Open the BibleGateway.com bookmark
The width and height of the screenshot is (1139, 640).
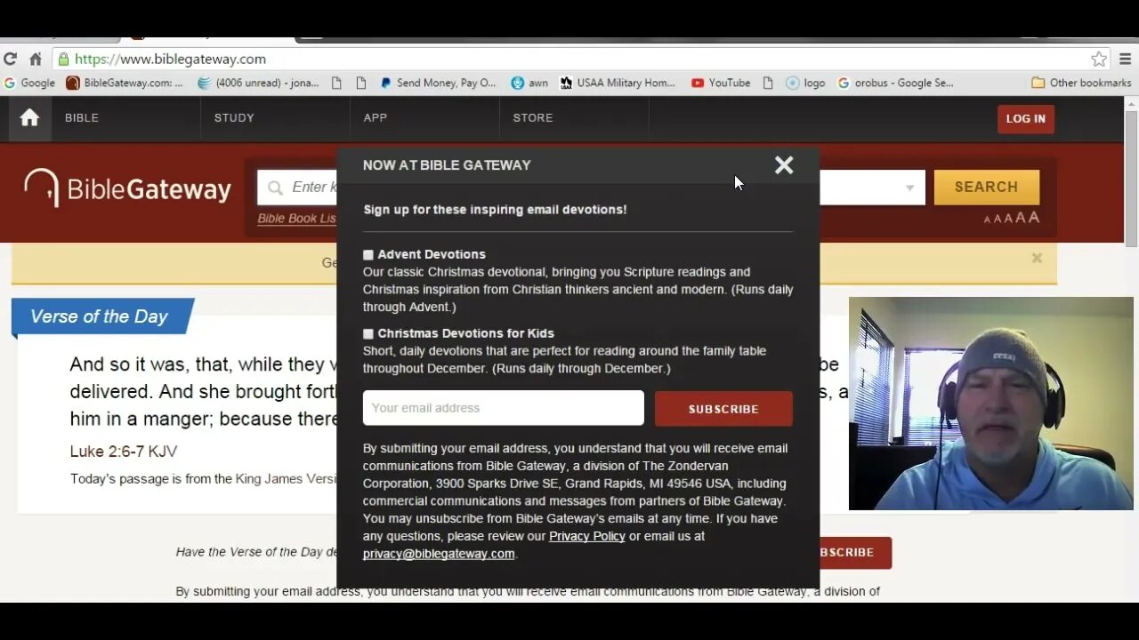tap(125, 83)
